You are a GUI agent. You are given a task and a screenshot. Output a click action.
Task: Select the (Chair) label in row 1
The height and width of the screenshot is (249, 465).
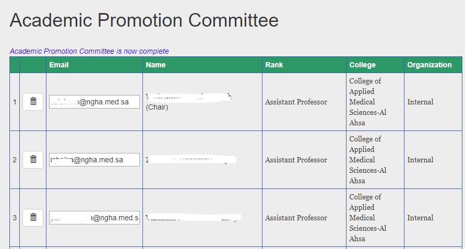pyautogui.click(x=157, y=108)
